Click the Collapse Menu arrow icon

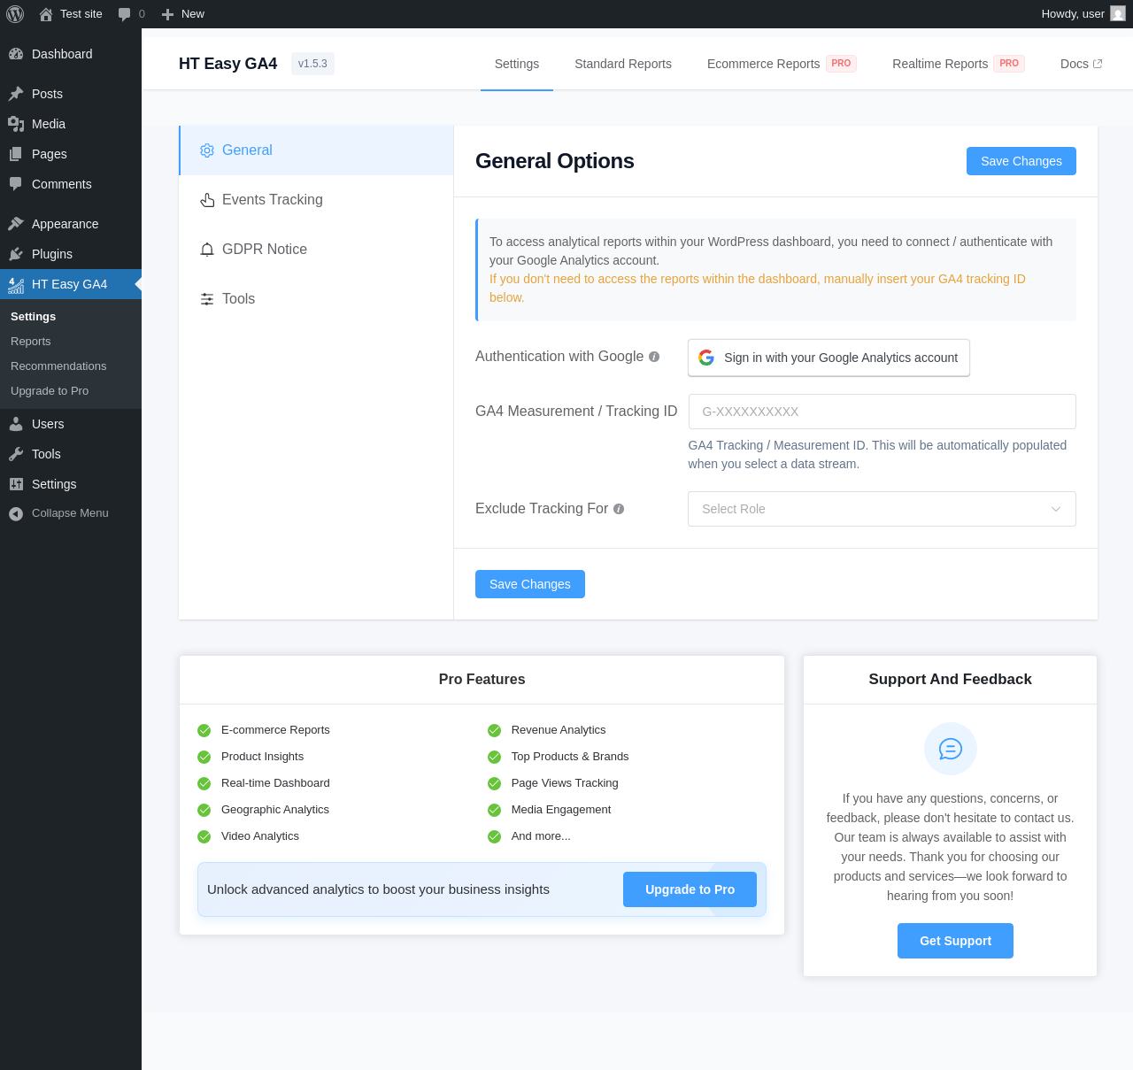point(16,513)
